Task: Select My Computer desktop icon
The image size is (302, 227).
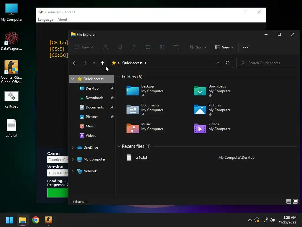Action: tap(12, 12)
